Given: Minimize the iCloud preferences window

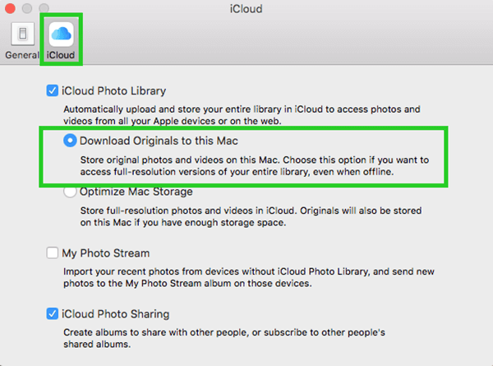Looking at the screenshot, I should (25, 9).
